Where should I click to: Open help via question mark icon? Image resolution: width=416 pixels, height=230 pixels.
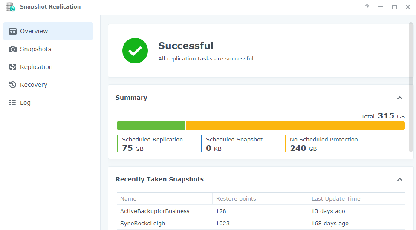click(x=367, y=7)
